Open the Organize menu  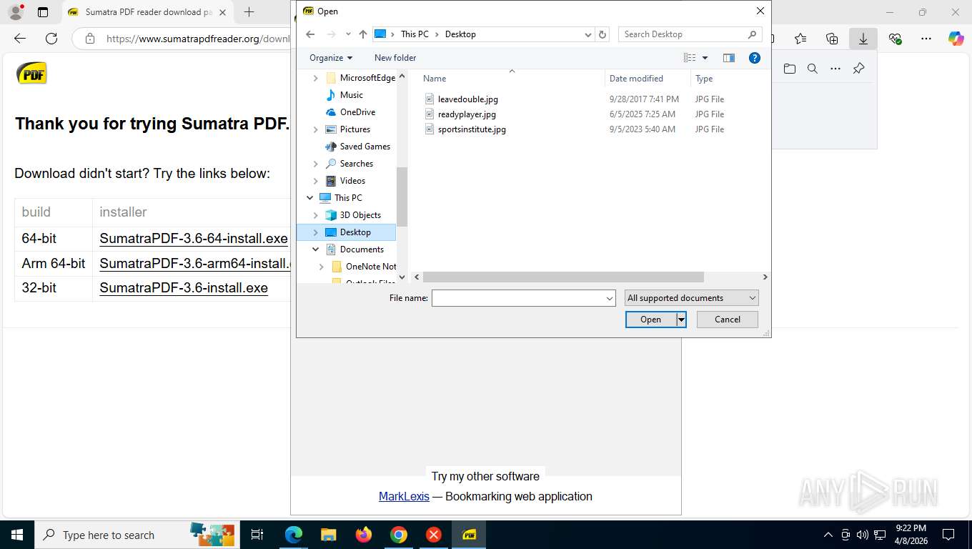click(x=331, y=58)
